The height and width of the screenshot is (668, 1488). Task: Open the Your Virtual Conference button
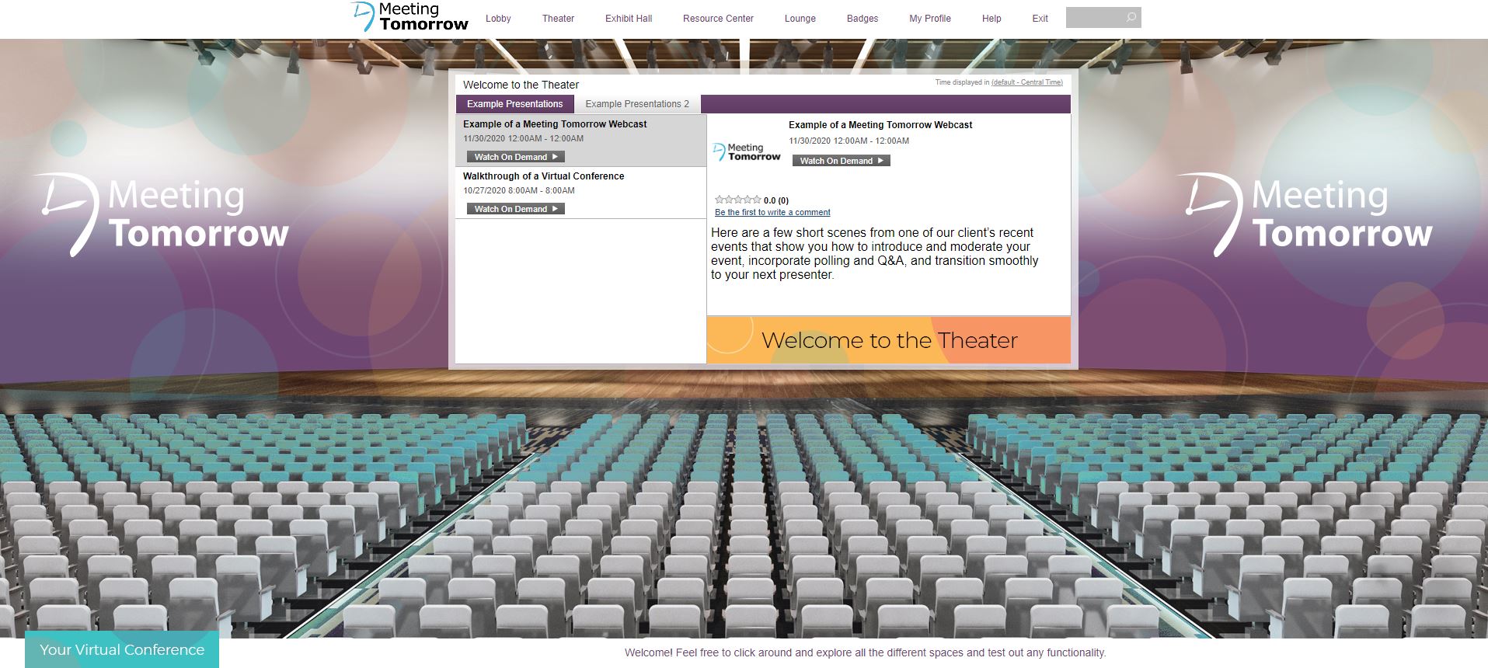coord(122,649)
